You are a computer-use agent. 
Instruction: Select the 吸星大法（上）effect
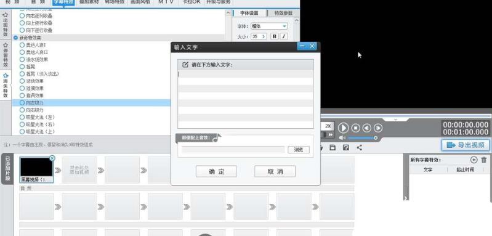coord(38,131)
